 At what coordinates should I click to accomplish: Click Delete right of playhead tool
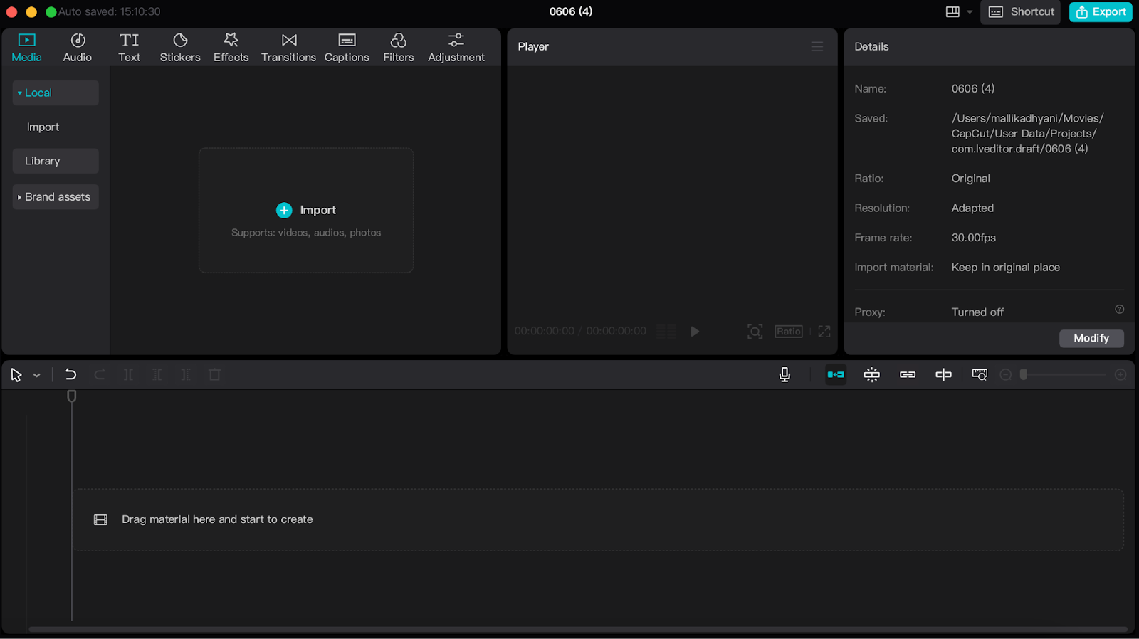185,374
